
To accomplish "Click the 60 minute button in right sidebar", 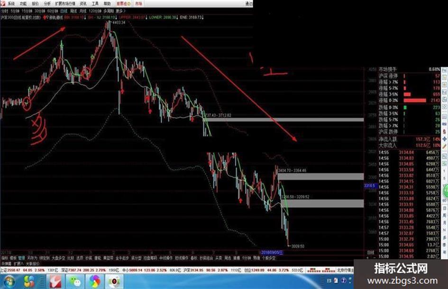I will point(445,201).
